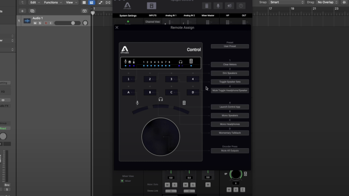Click the Mute All Outputs assignment button
The height and width of the screenshot is (196, 349).
(230, 151)
